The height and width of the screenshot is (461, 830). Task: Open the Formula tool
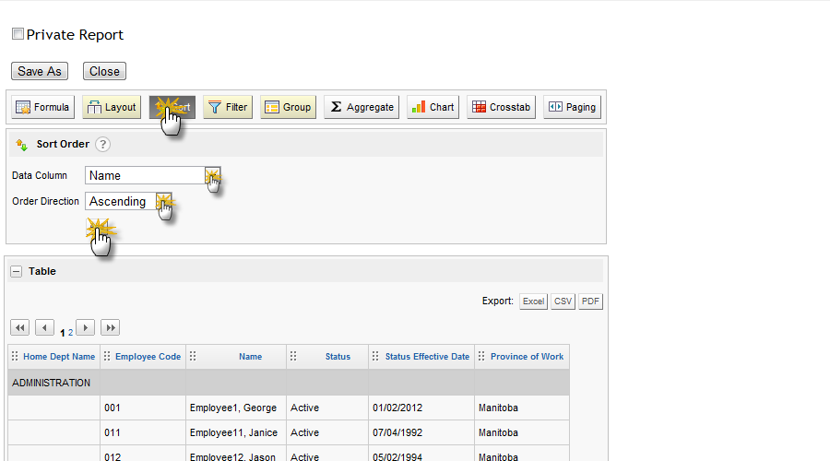coord(42,107)
